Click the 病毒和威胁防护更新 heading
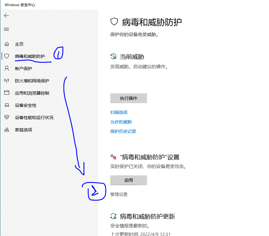Viewport: 269px width, 236px height. (x=147, y=216)
